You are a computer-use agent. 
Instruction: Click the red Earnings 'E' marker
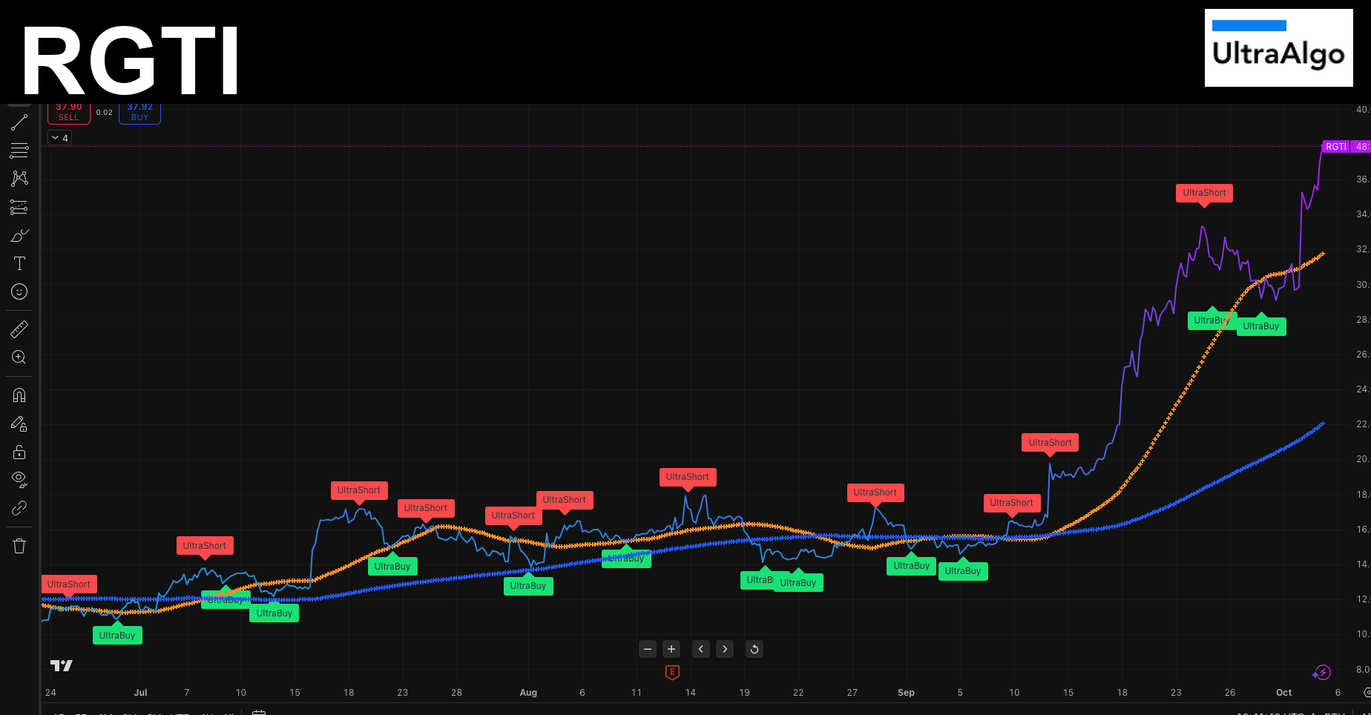pos(672,672)
